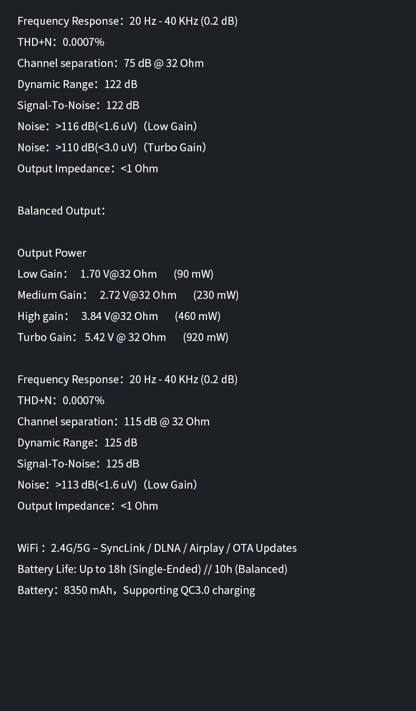Click the 115 dB channel separation line
Image resolution: width=416 pixels, height=711 pixels.
pos(113,422)
